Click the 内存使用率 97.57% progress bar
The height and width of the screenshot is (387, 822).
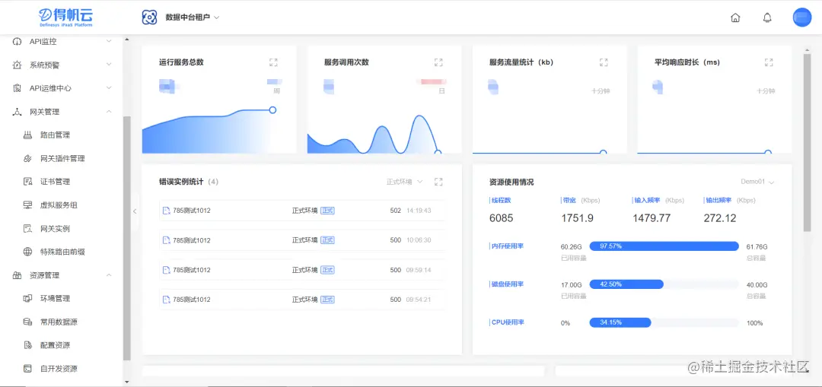664,246
